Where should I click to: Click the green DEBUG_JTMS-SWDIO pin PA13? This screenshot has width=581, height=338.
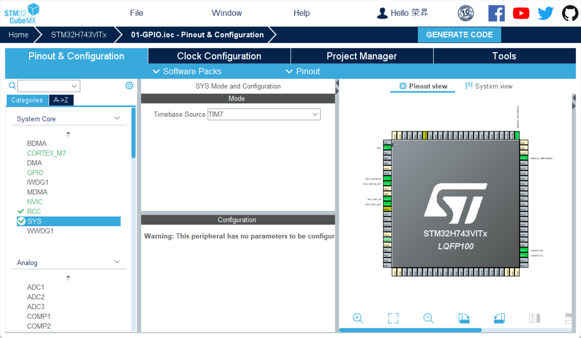pos(523,158)
